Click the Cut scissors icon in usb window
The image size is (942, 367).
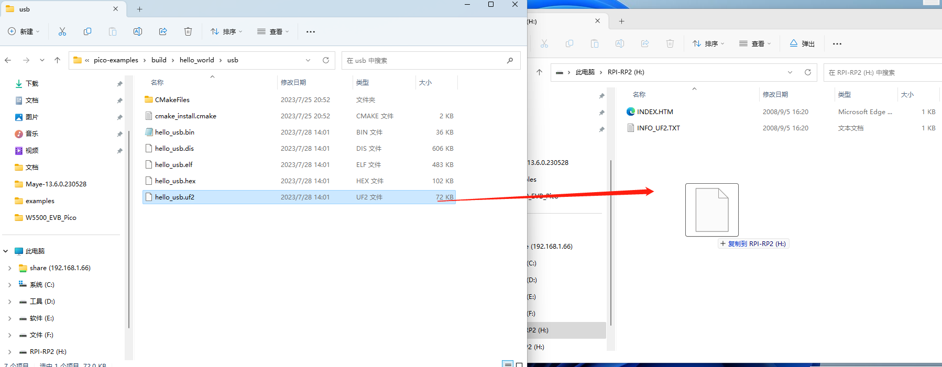62,32
